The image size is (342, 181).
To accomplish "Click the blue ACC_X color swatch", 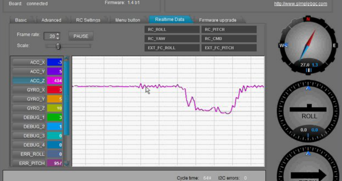I will (55, 62).
